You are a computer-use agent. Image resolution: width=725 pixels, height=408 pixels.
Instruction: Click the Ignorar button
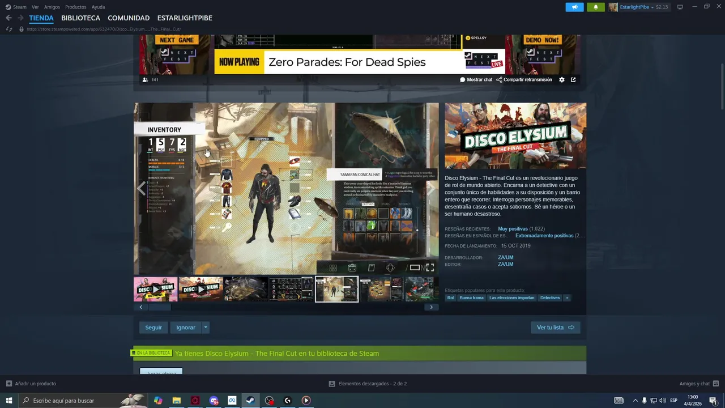pos(186,328)
